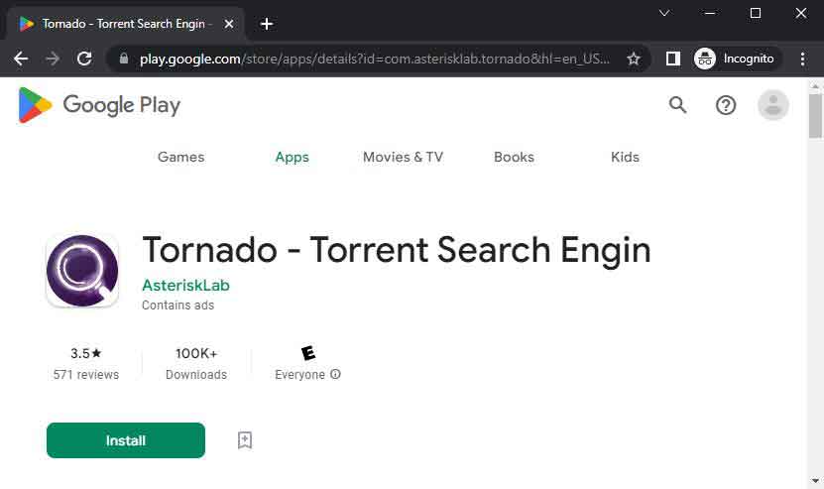Close the Tornado tab

pos(229,24)
